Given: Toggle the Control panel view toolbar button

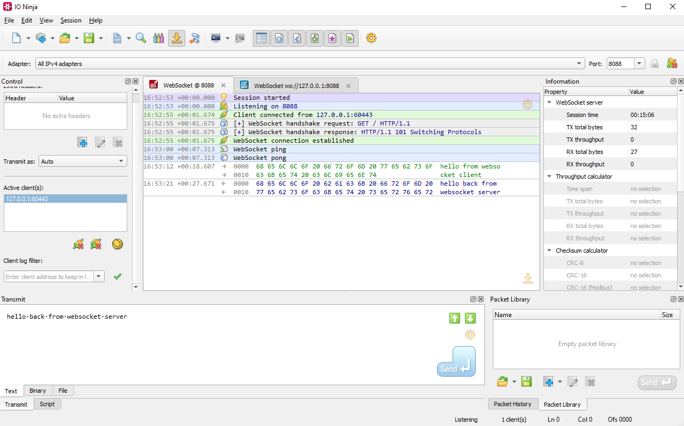Looking at the screenshot, I should pos(261,38).
